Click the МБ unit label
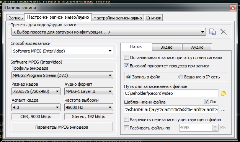Screen dimensions: 240x142 point(223,128)
